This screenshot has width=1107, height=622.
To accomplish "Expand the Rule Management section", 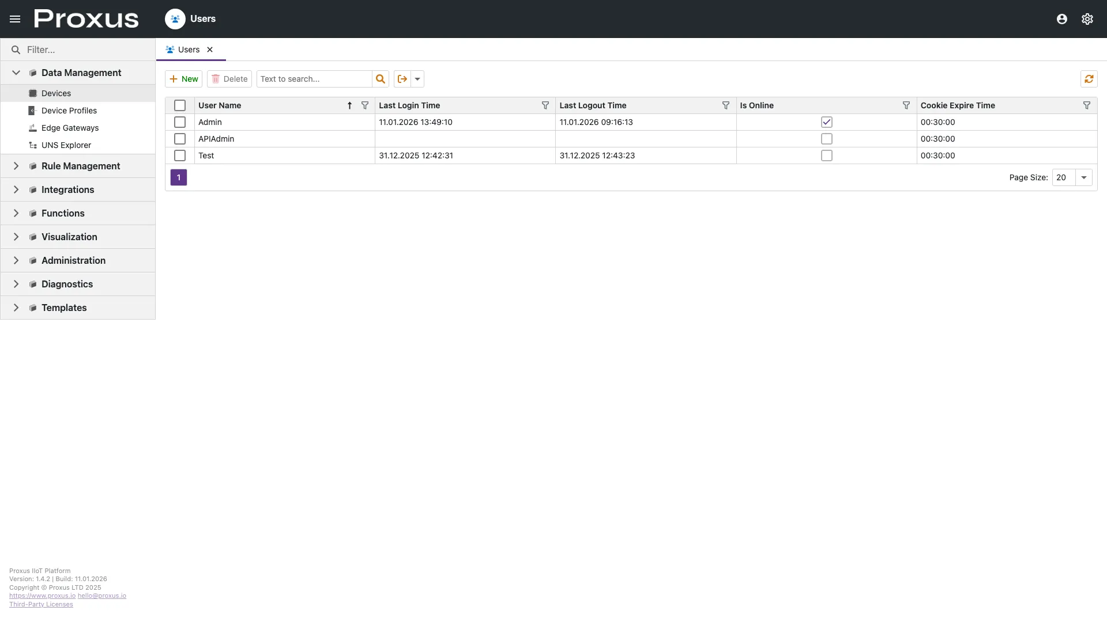I will pyautogui.click(x=16, y=166).
